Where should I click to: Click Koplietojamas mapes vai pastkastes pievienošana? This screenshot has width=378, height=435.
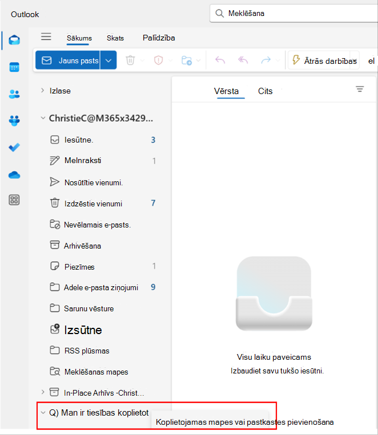pyautogui.click(x=244, y=422)
